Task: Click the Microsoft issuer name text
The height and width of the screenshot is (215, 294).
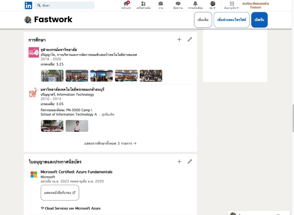Action: (x=48, y=177)
